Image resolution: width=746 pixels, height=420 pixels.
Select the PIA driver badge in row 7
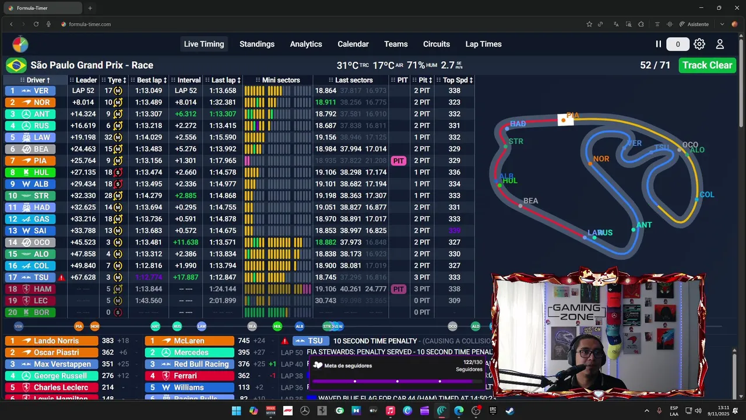[x=30, y=160]
